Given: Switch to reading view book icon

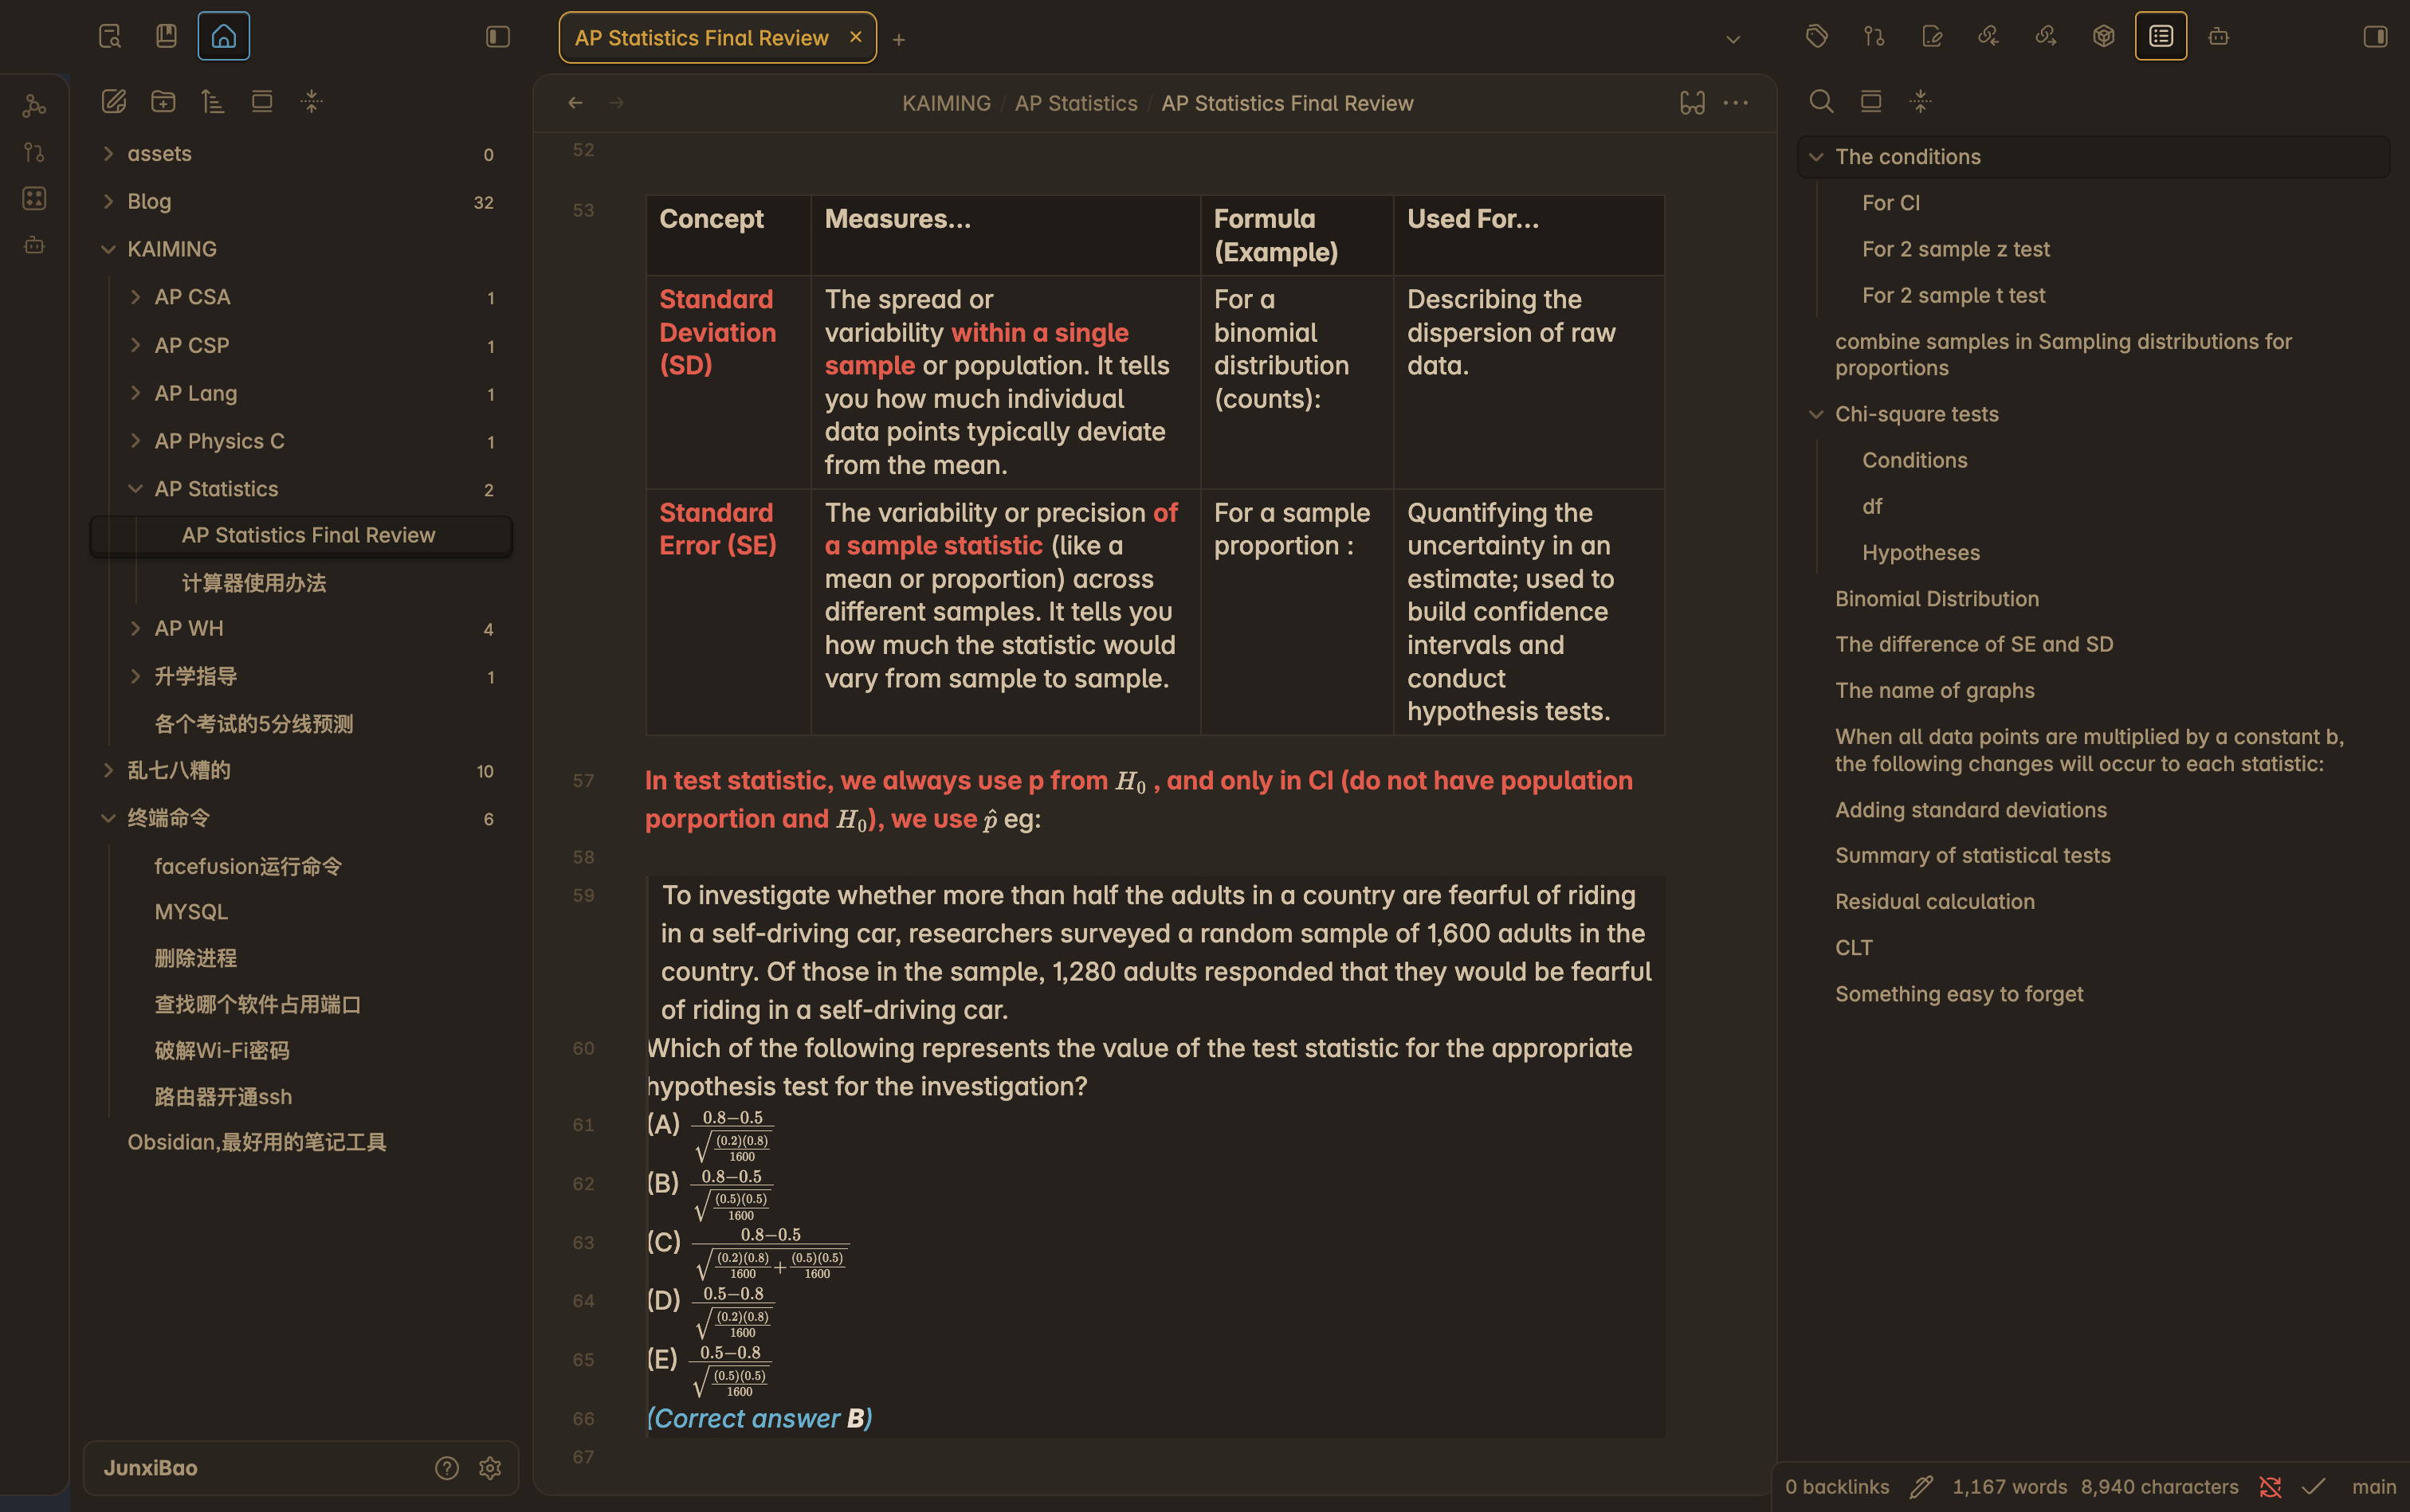Looking at the screenshot, I should pos(1692,103).
